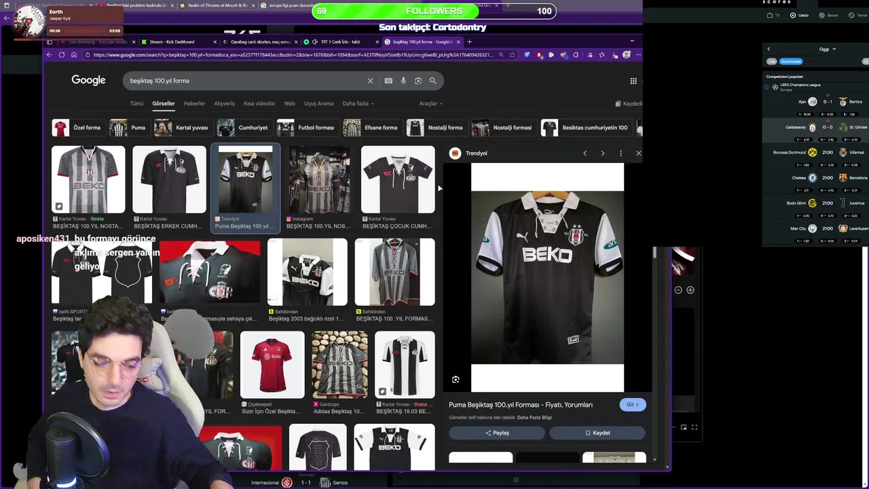Screen dimensions: 869x489
Task: Expand the Daha fazla menu
Action: click(358, 103)
